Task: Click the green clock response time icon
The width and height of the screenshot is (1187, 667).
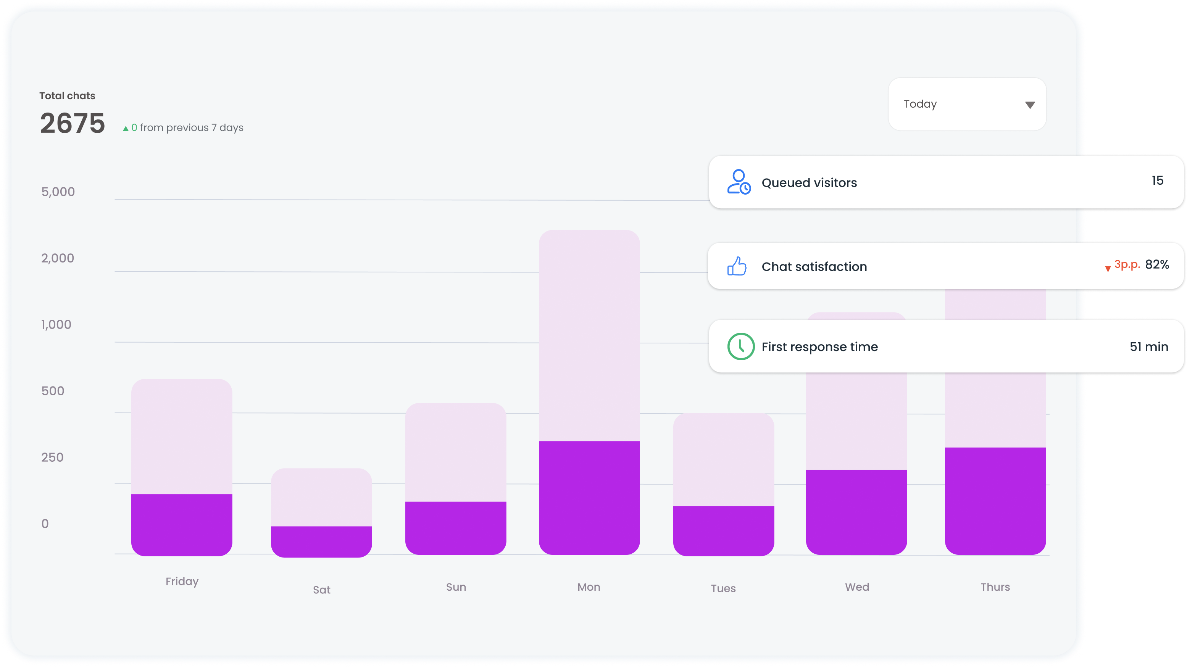Action: [740, 346]
